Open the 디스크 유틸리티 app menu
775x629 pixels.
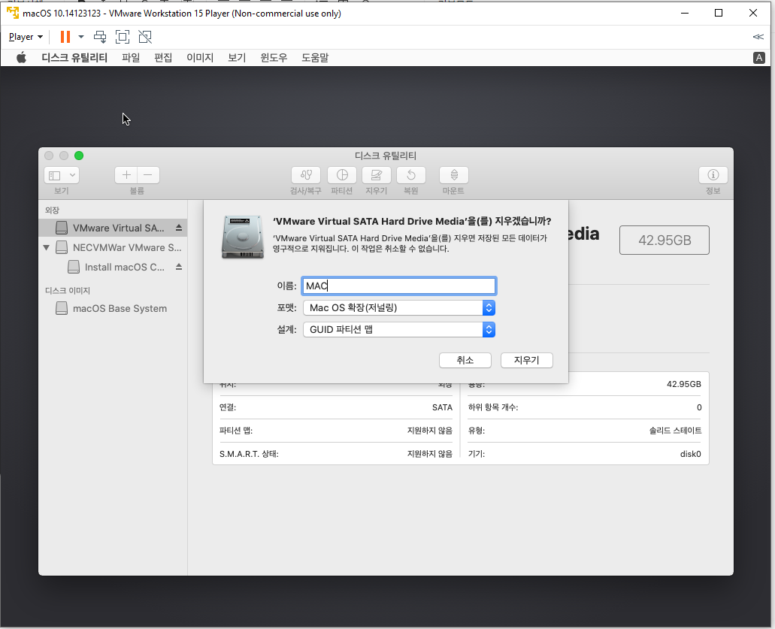point(74,58)
